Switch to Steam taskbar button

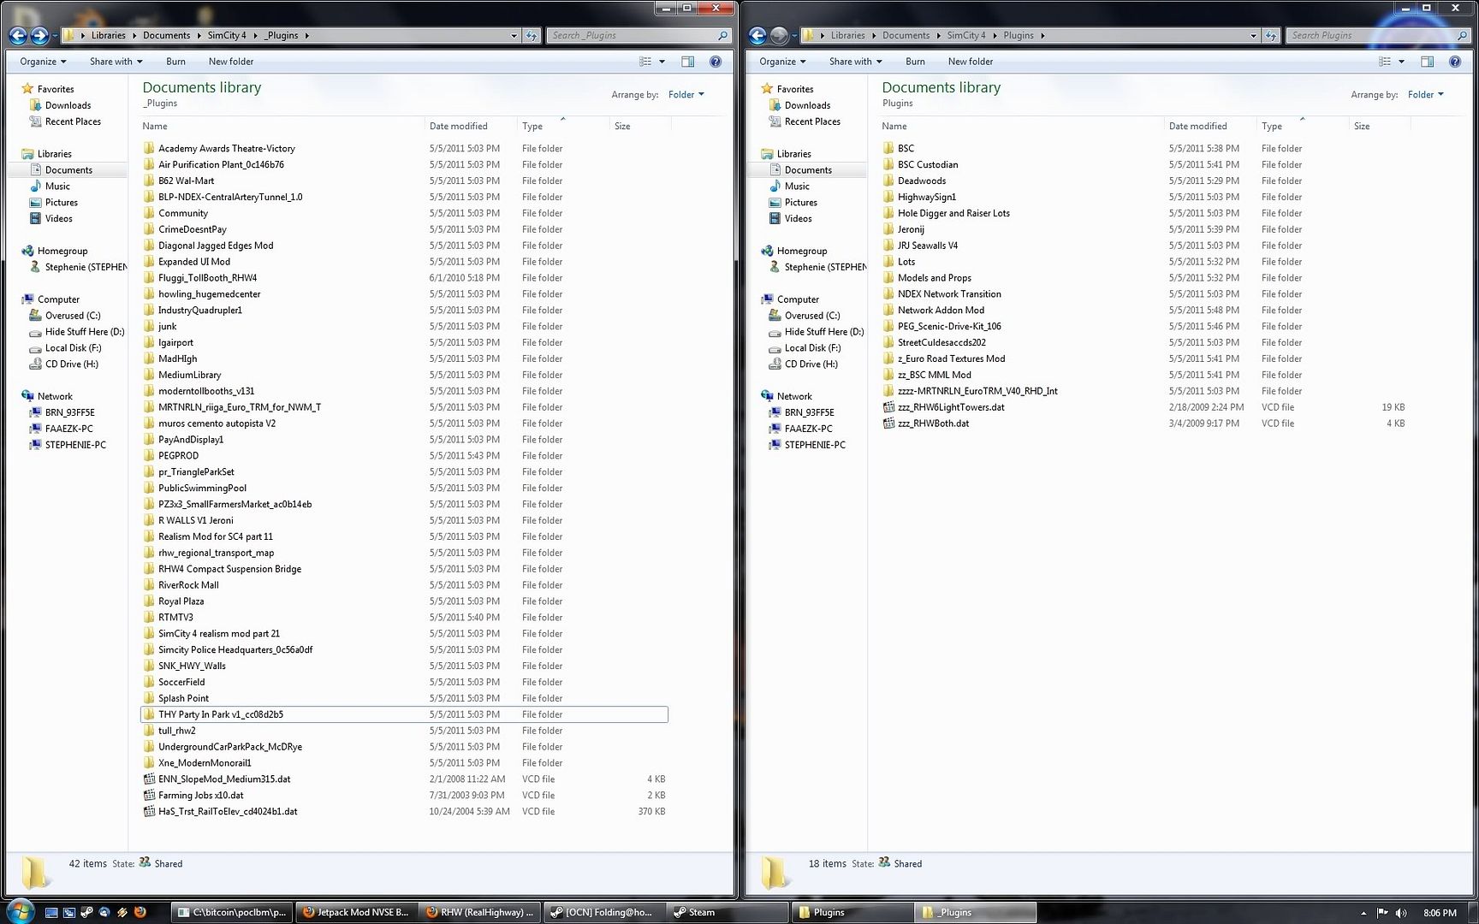[x=726, y=912]
